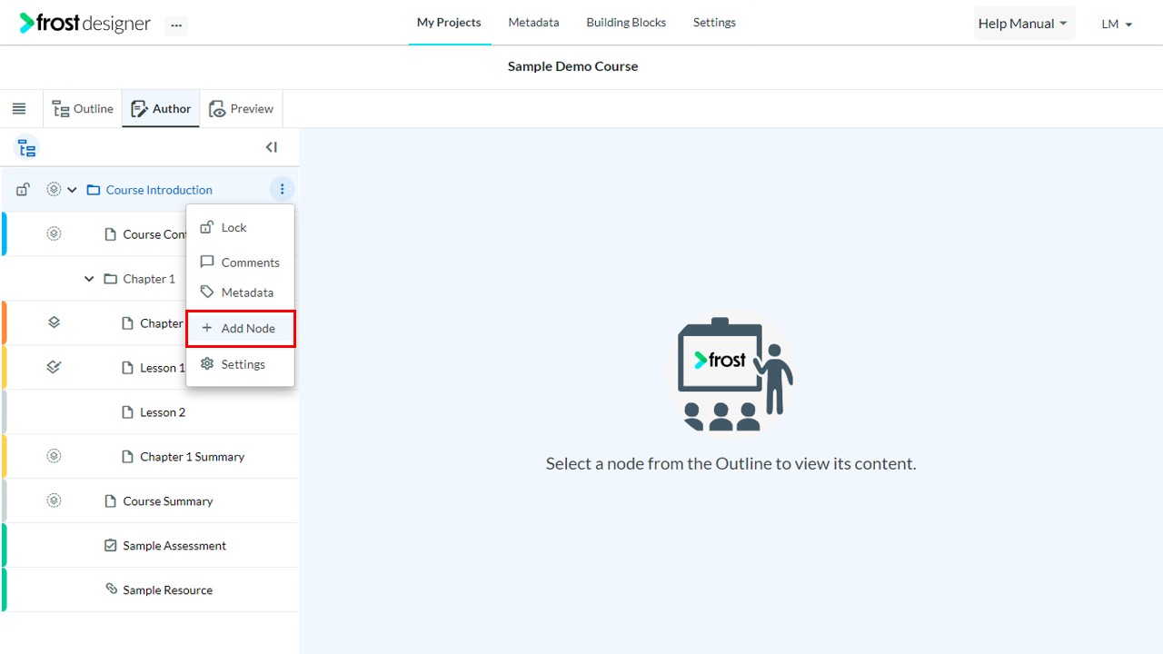Toggle the outline tree view icon
Image resolution: width=1163 pixels, height=654 pixels.
[27, 148]
